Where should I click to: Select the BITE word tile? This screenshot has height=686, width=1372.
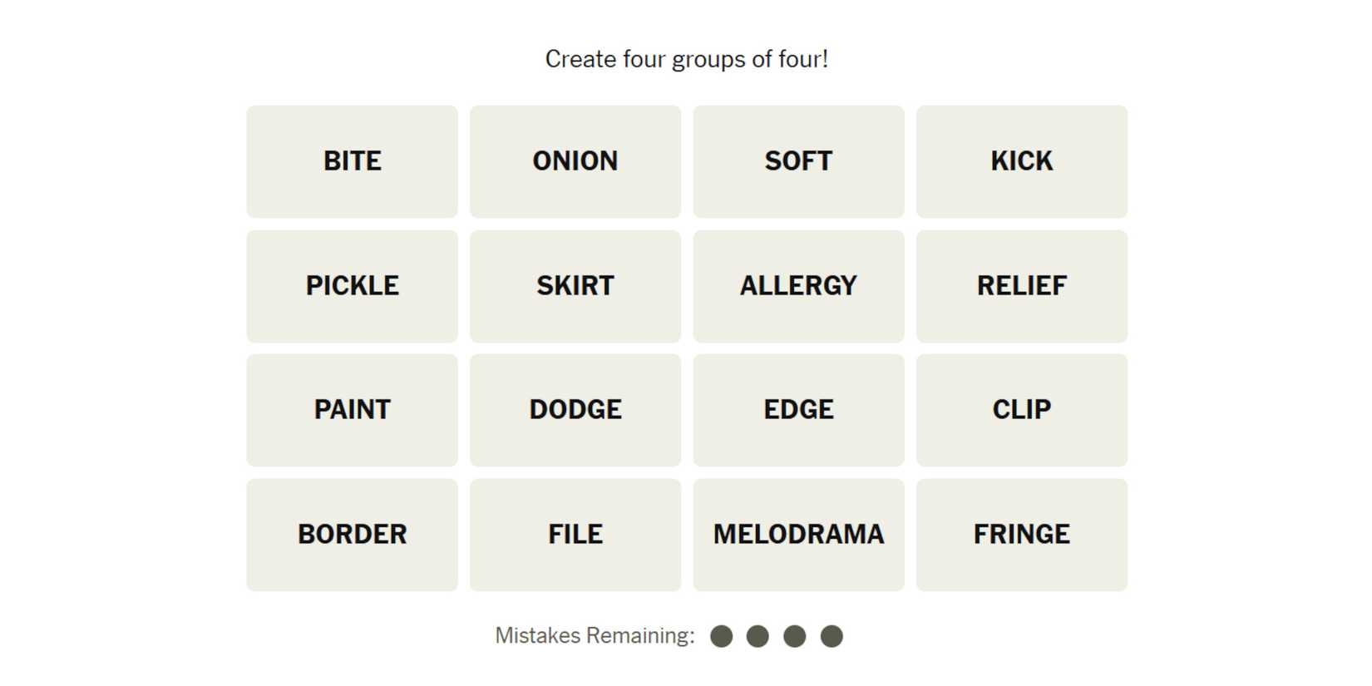[352, 161]
